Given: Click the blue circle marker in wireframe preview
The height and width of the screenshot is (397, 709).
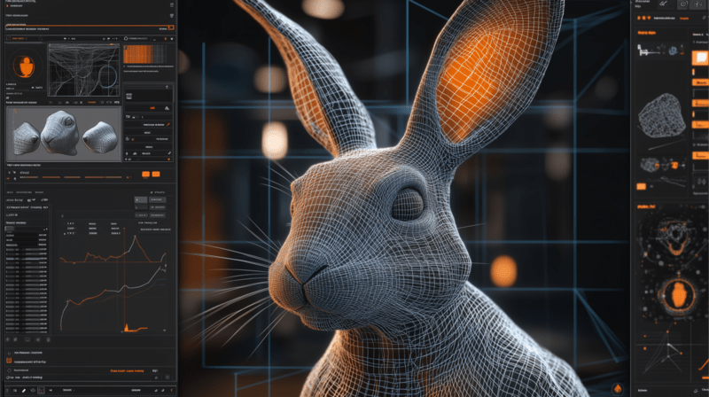Looking at the screenshot, I should click(107, 76).
